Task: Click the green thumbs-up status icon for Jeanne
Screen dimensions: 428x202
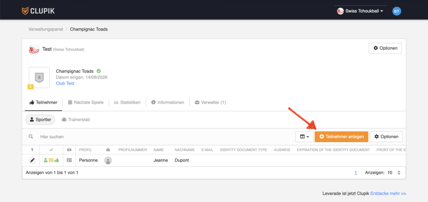Action: (x=57, y=160)
